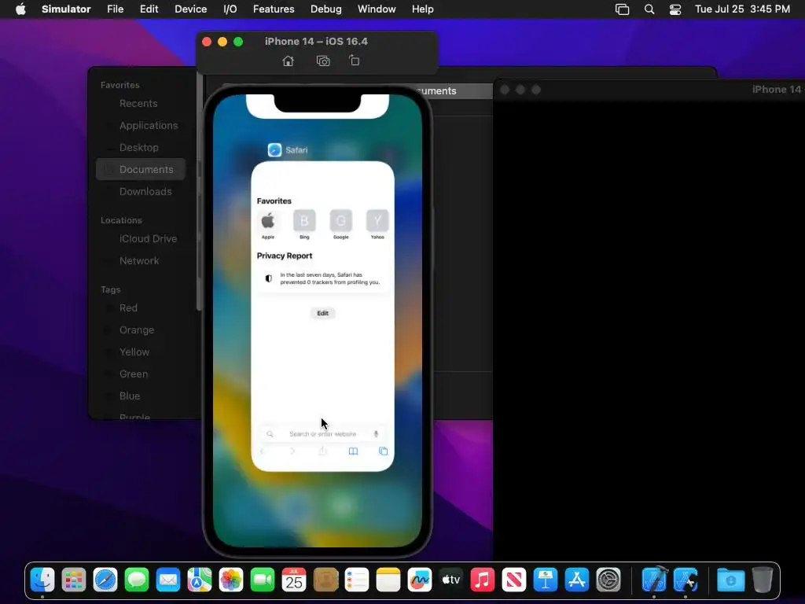This screenshot has height=604, width=805.
Task: Tap the Edit button on Safari start page
Action: (322, 313)
